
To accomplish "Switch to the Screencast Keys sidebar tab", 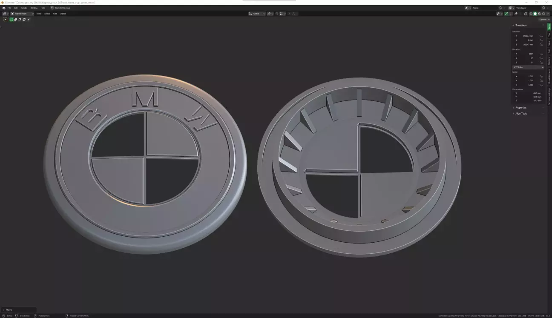I will point(549,96).
